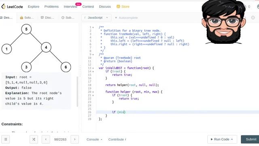
Task: Toggle the Autocomplete option
Action: pyautogui.click(x=126, y=18)
